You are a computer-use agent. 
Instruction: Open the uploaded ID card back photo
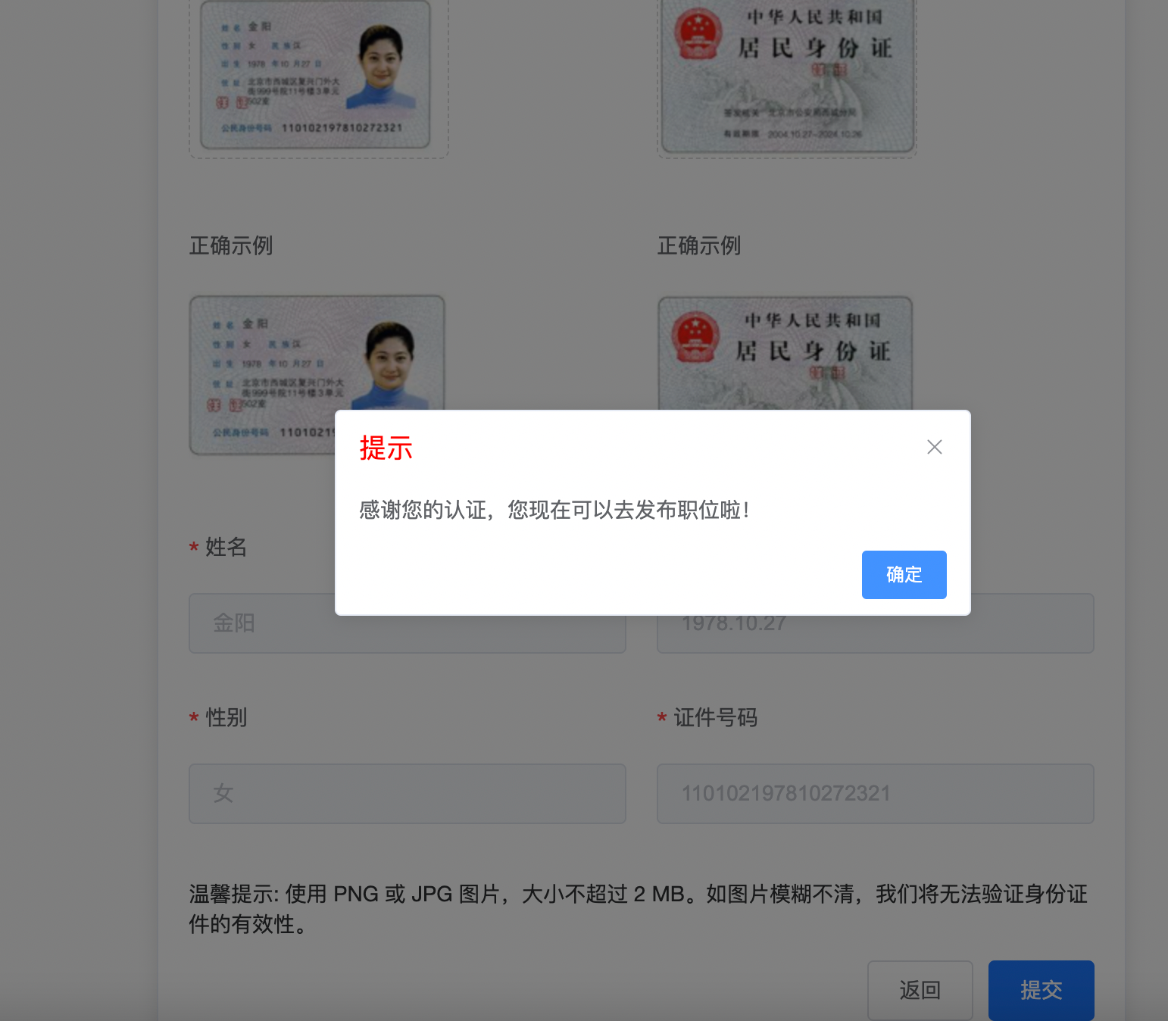coord(788,76)
